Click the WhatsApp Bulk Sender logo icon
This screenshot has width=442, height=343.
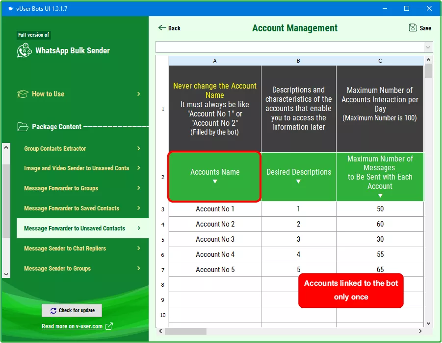24,50
